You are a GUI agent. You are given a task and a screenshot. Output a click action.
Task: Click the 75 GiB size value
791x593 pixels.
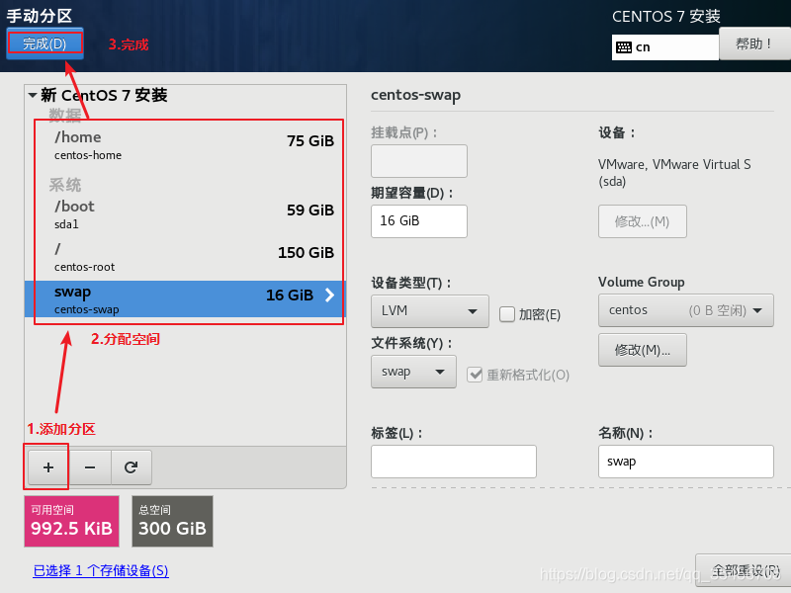(x=310, y=141)
